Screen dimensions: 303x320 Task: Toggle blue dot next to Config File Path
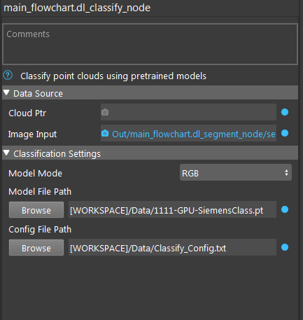coord(285,247)
